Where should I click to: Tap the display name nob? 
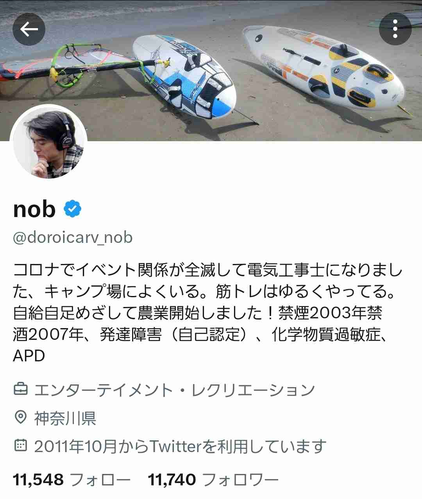[34, 209]
